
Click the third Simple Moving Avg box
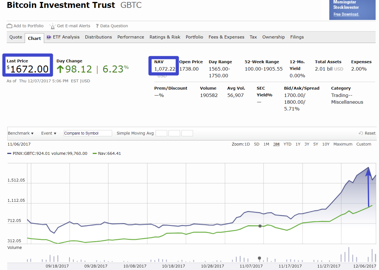(x=187, y=133)
